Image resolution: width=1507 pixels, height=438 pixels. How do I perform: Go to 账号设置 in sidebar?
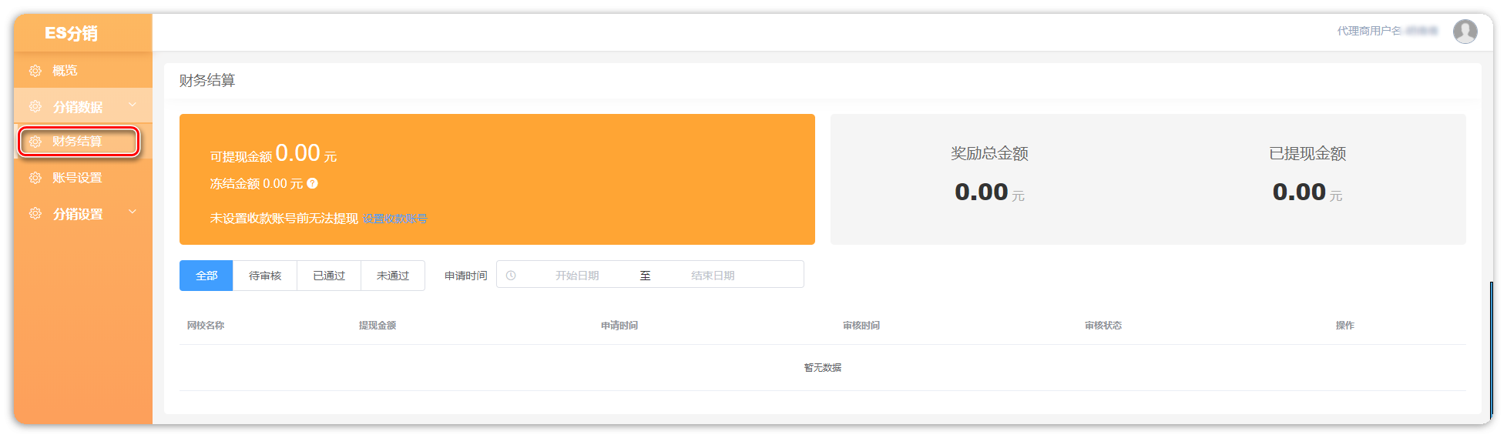(77, 178)
